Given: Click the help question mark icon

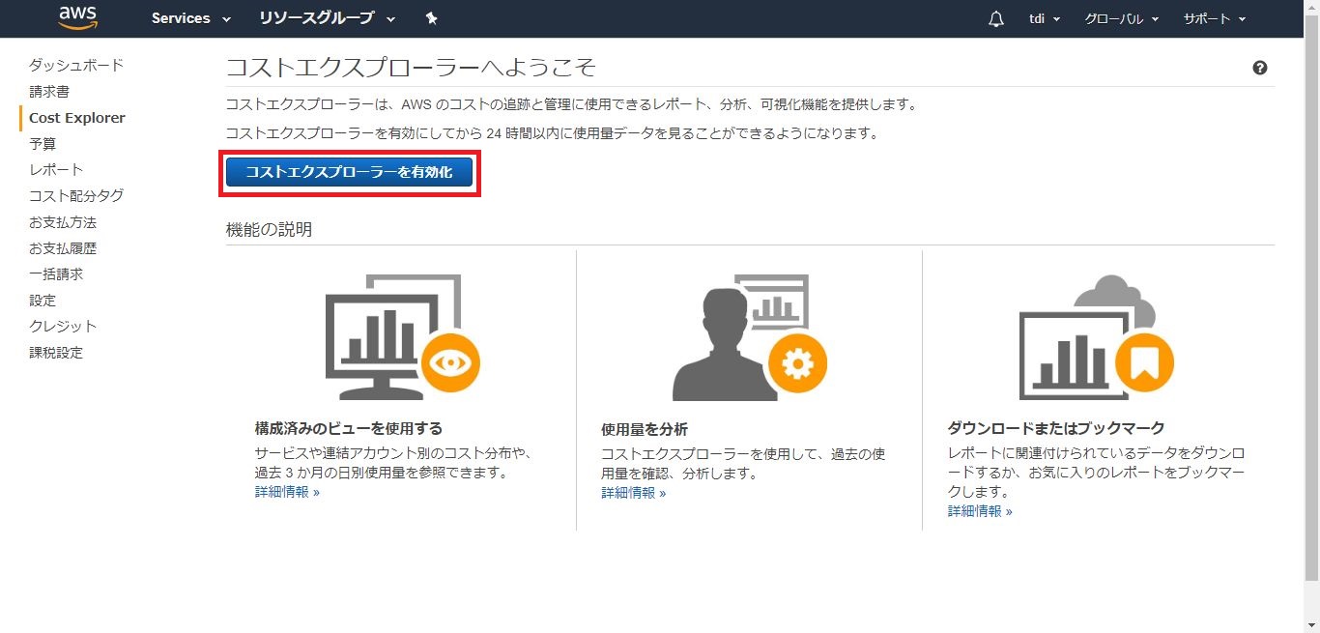Looking at the screenshot, I should pyautogui.click(x=1259, y=68).
